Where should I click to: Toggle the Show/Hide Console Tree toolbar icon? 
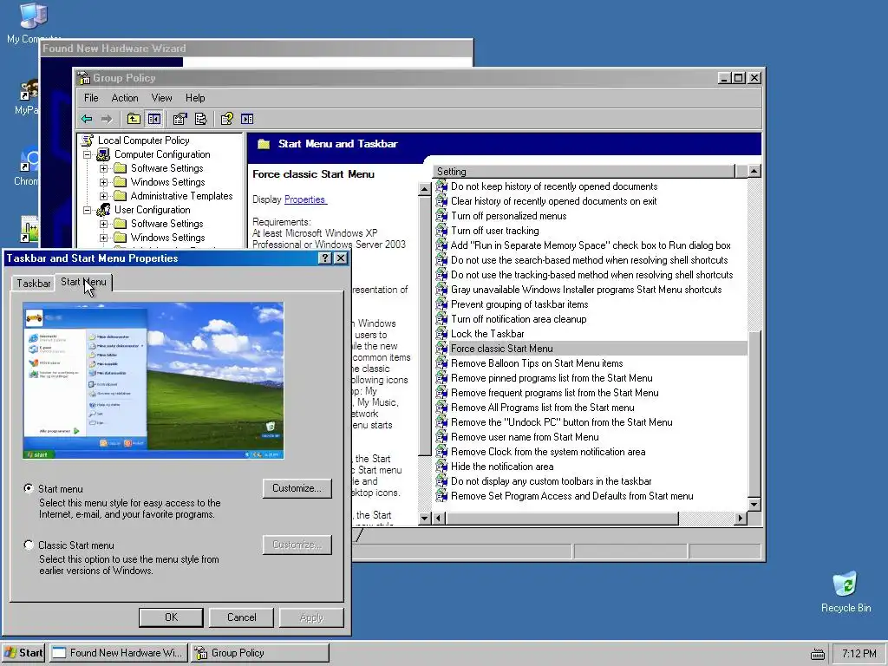point(154,119)
